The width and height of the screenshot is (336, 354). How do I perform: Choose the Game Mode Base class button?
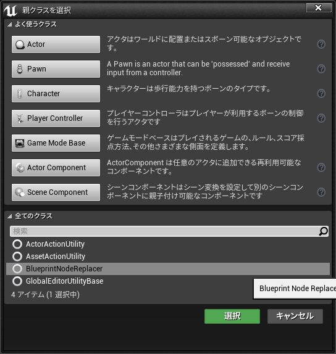click(56, 143)
